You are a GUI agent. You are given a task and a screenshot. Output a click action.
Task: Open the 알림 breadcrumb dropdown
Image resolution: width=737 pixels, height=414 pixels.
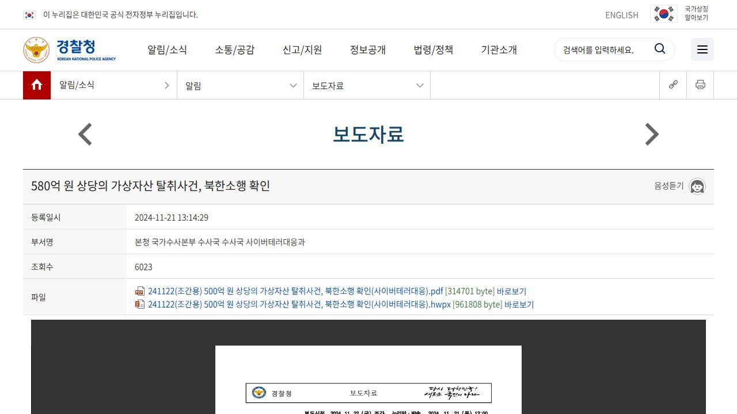tap(241, 85)
